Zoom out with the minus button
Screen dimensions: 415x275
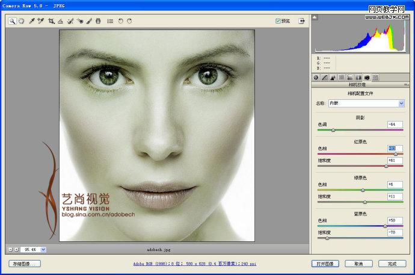[10, 249]
